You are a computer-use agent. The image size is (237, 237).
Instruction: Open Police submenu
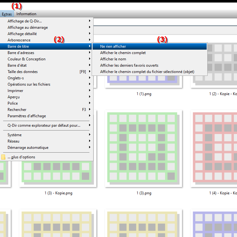46,103
